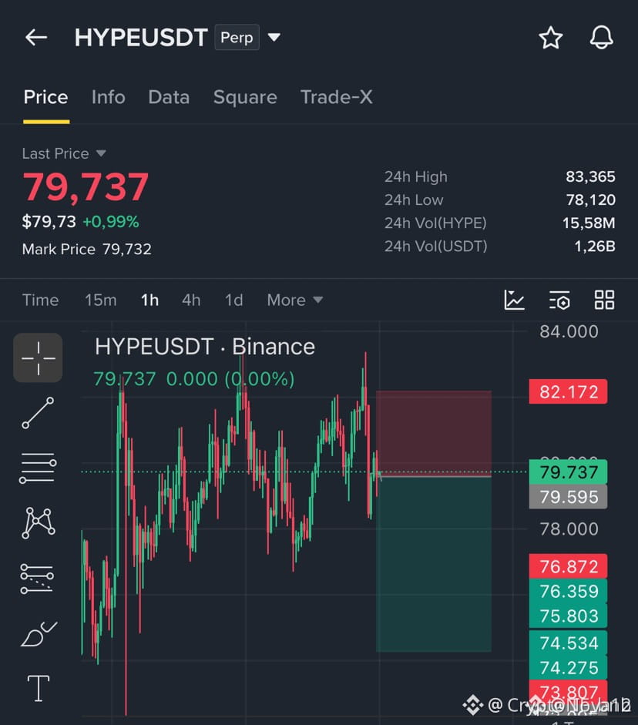Click the 24h Low value 78,120

[591, 200]
